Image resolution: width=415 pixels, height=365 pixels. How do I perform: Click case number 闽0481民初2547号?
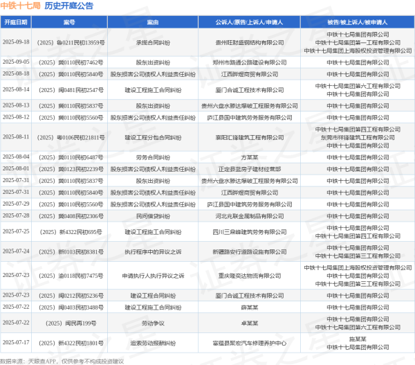click(x=71, y=90)
